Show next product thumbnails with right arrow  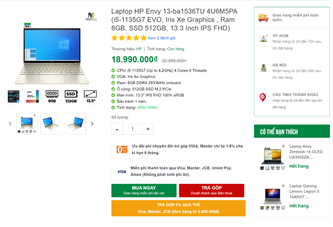tap(92, 124)
